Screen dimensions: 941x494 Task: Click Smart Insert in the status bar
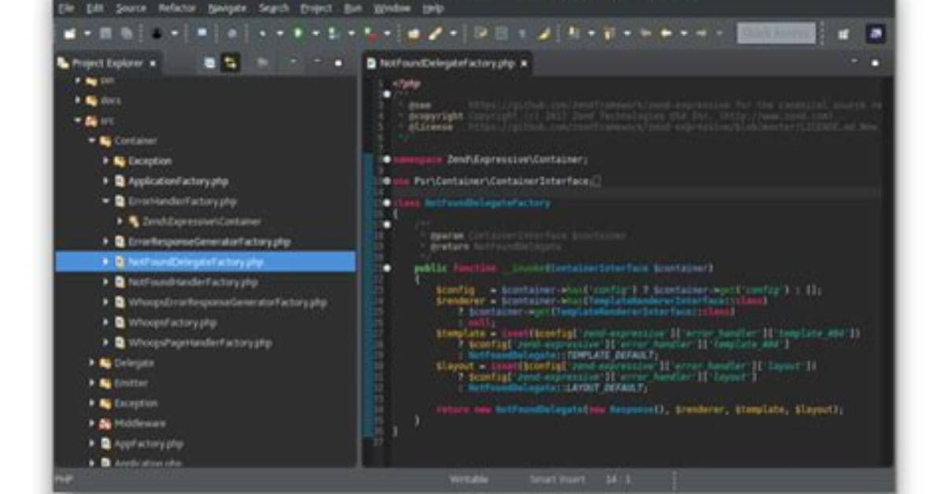[558, 479]
